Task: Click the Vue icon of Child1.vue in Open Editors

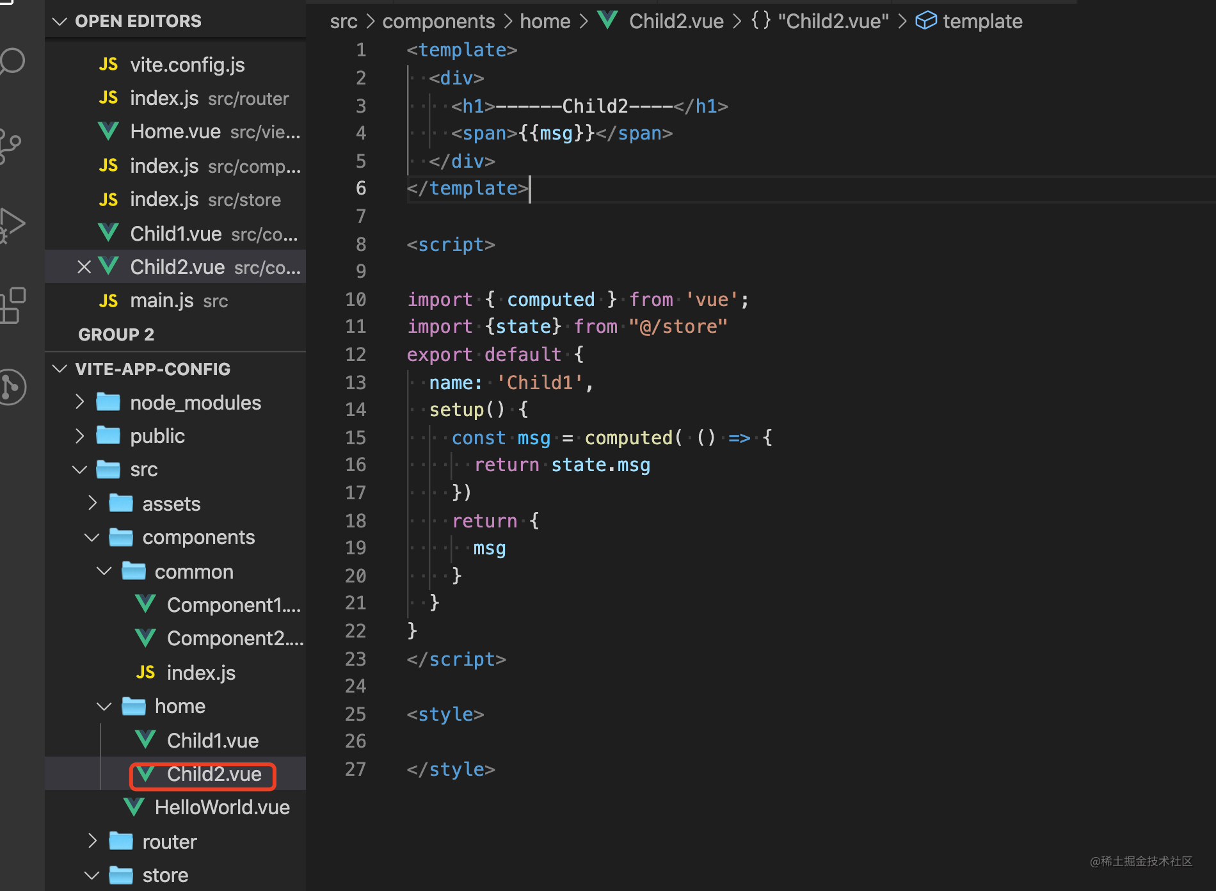Action: (109, 233)
